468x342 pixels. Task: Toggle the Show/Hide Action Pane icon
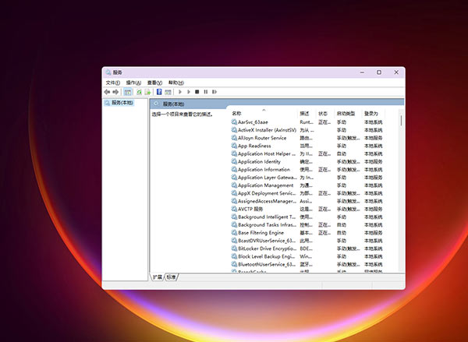tap(168, 92)
